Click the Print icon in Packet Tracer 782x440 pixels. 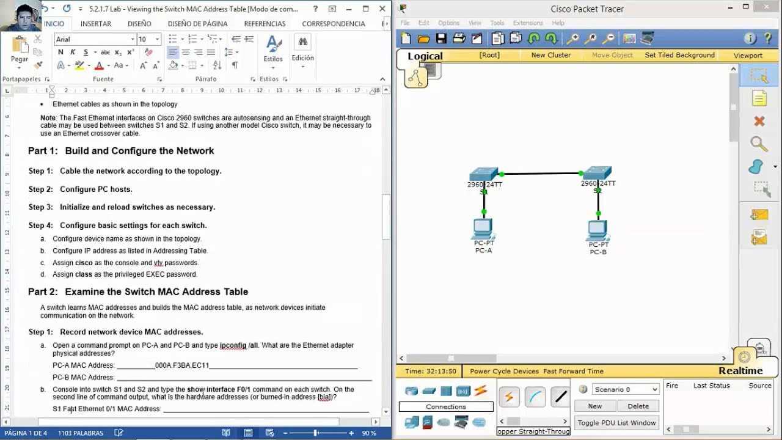click(459, 38)
